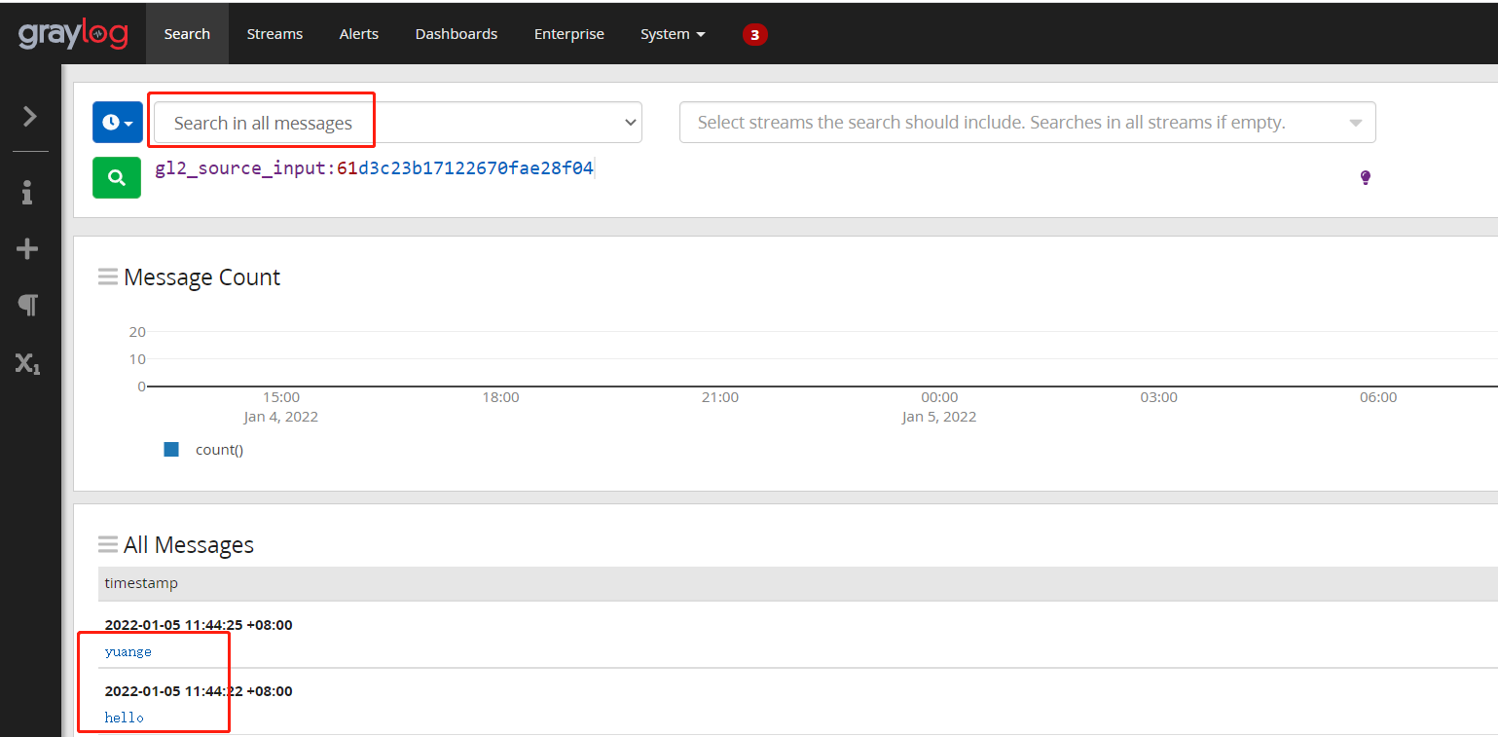1498x737 pixels.
Task: Open the Search tab
Action: coord(187,34)
